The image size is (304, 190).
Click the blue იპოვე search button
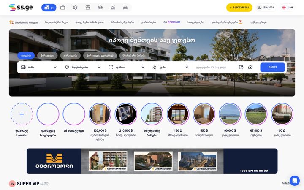[x=272, y=67]
